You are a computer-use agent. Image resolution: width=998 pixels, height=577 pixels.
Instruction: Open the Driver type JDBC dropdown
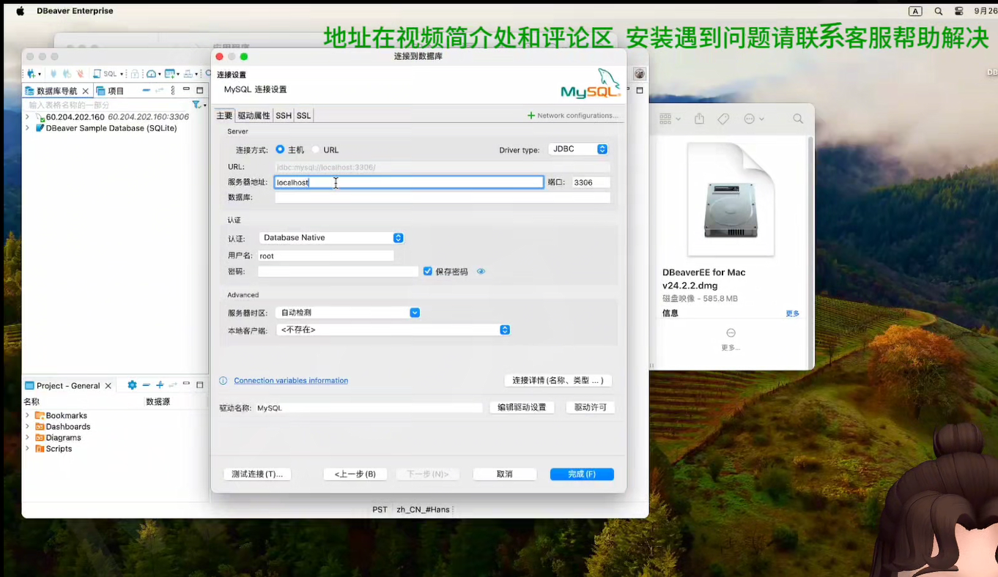tap(578, 149)
